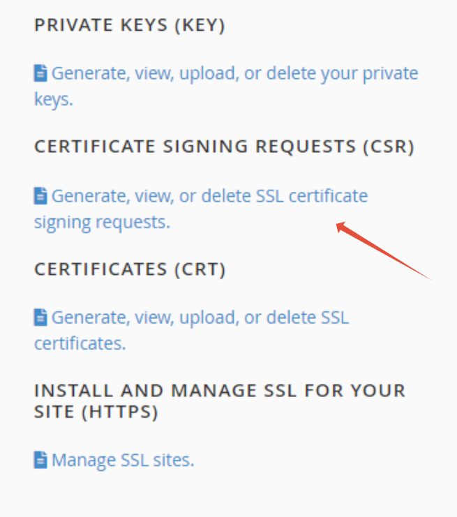Click the red arrow annotation
The height and width of the screenshot is (517, 457).
tap(382, 250)
